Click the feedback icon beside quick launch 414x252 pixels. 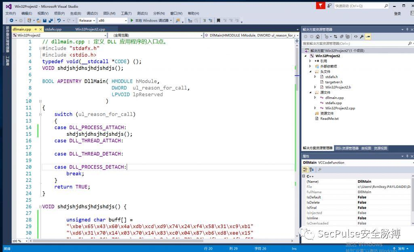coord(329,6)
